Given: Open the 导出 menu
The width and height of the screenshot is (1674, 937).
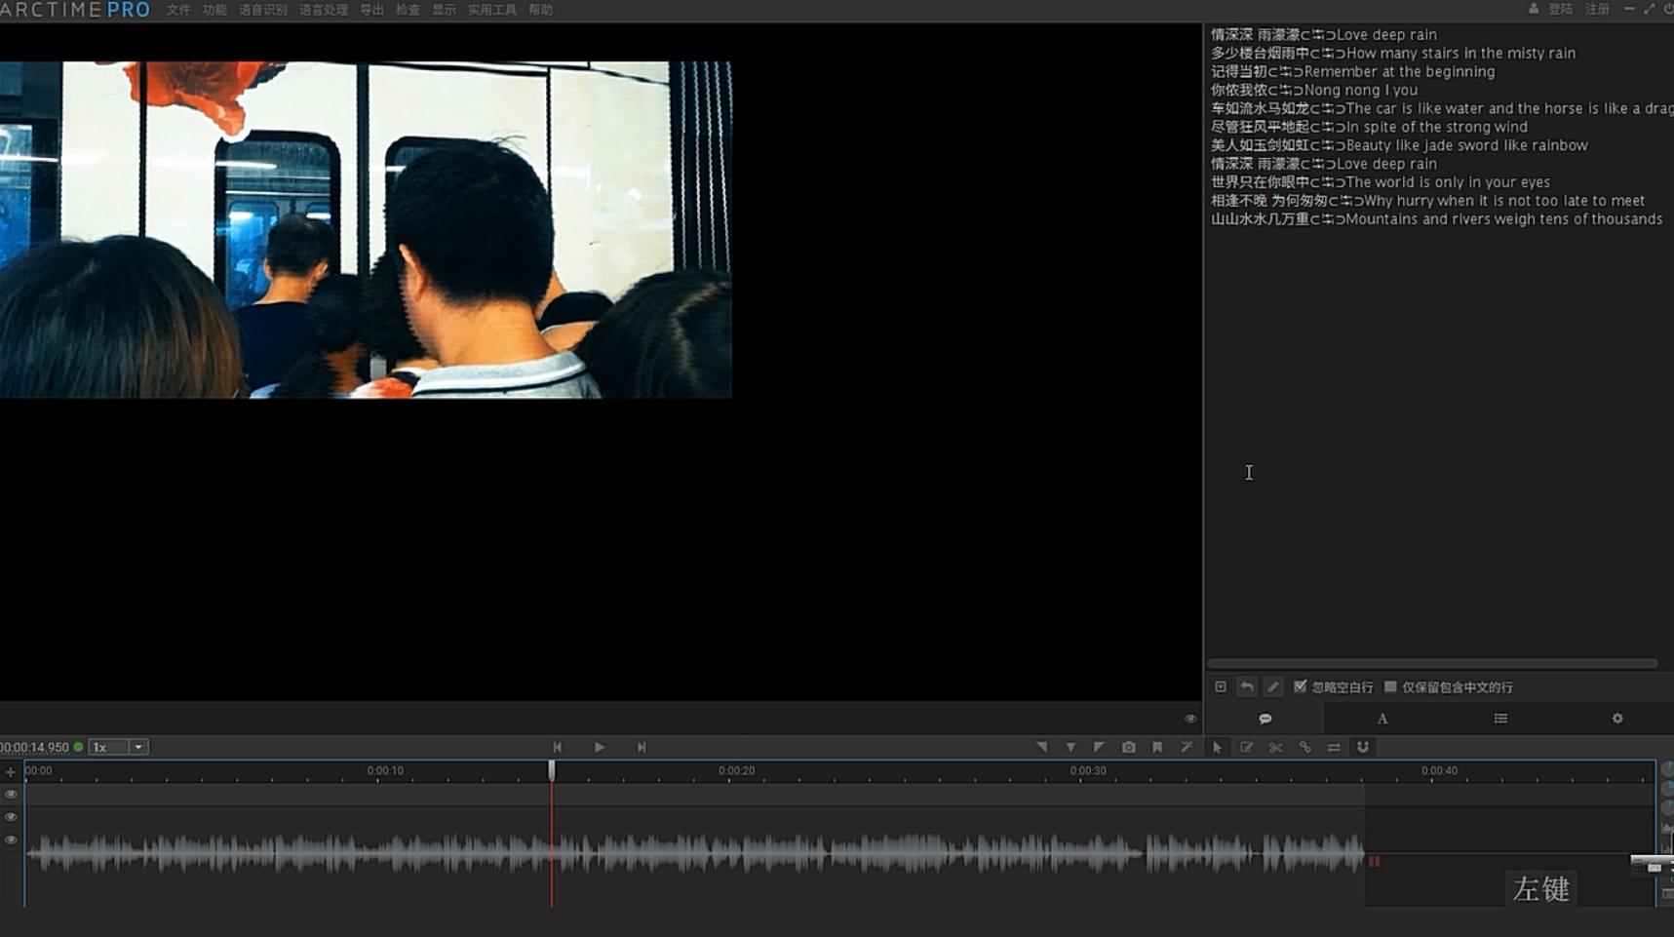Looking at the screenshot, I should [x=371, y=10].
